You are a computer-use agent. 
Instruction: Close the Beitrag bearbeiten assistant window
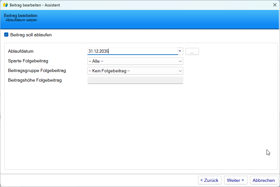coord(275,5)
